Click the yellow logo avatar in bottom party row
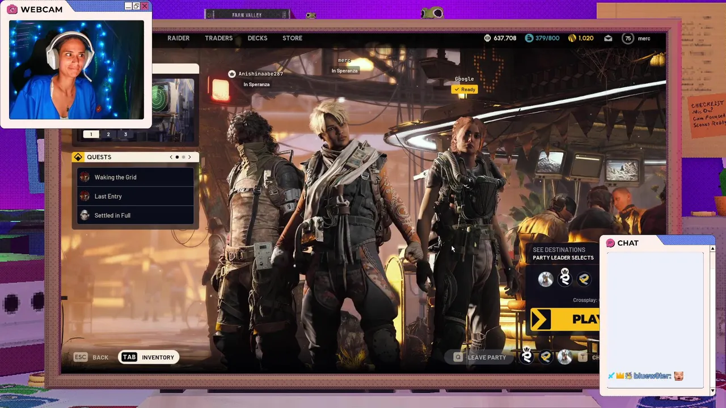Viewport: 726px width, 408px height. pos(546,357)
